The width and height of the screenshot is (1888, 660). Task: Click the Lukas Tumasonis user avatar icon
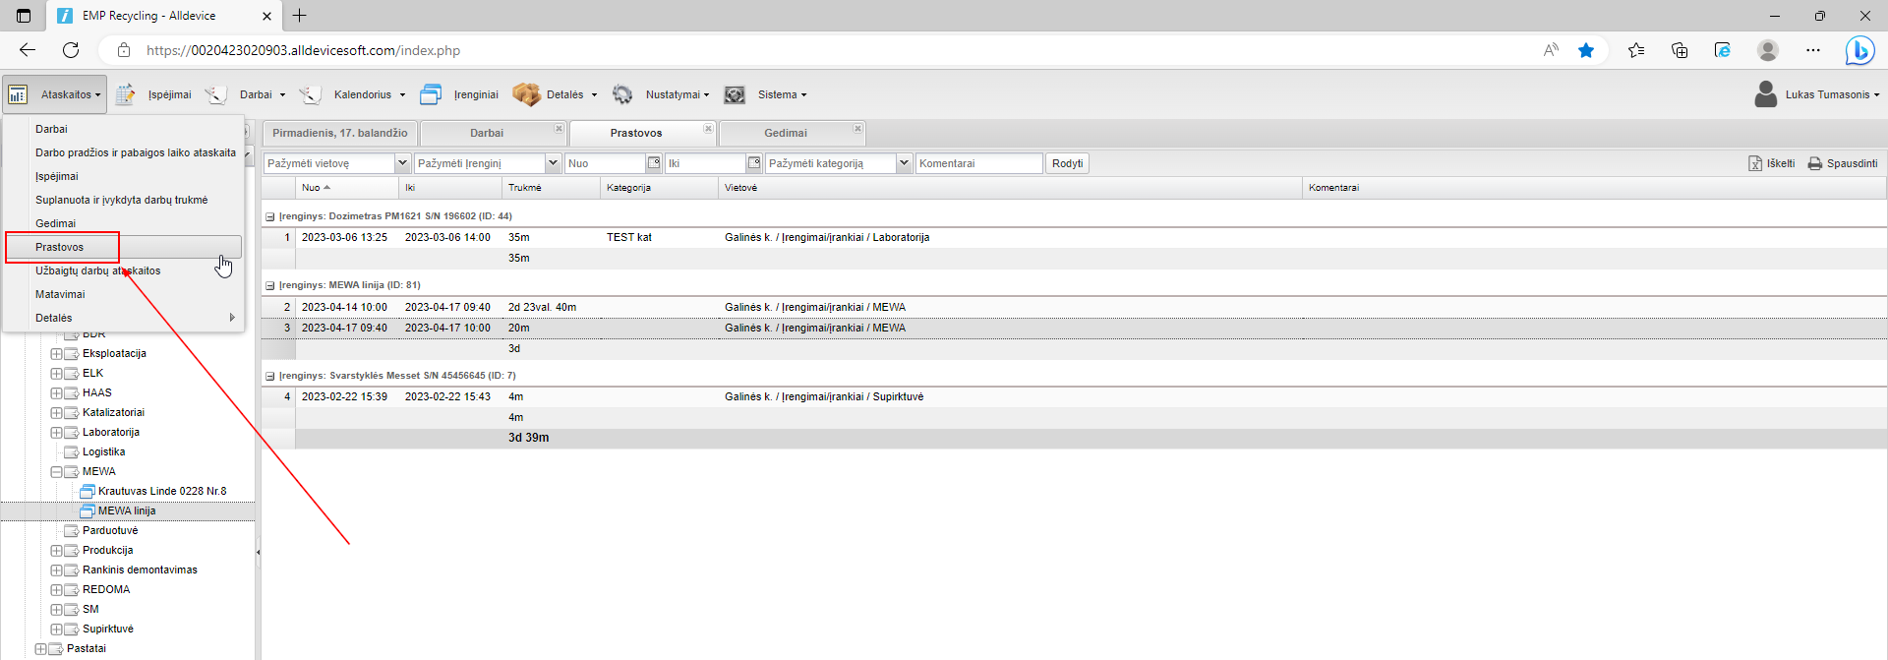pyautogui.click(x=1766, y=94)
